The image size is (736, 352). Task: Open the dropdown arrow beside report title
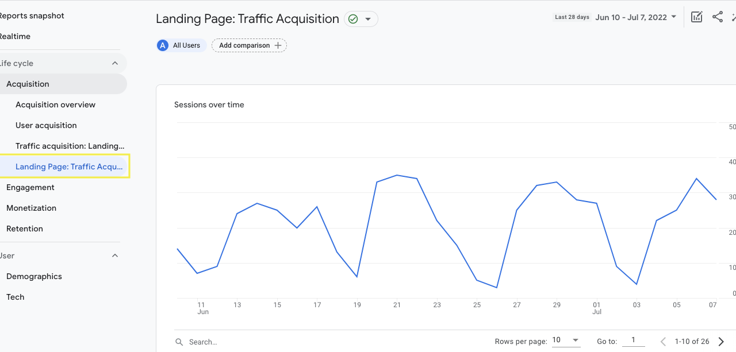[x=368, y=19]
